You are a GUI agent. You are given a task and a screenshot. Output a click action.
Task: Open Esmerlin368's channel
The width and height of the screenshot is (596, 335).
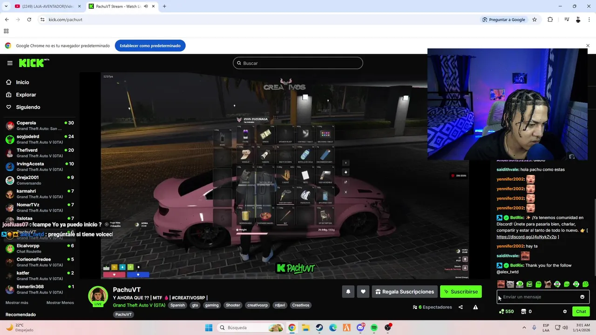tap(40, 289)
